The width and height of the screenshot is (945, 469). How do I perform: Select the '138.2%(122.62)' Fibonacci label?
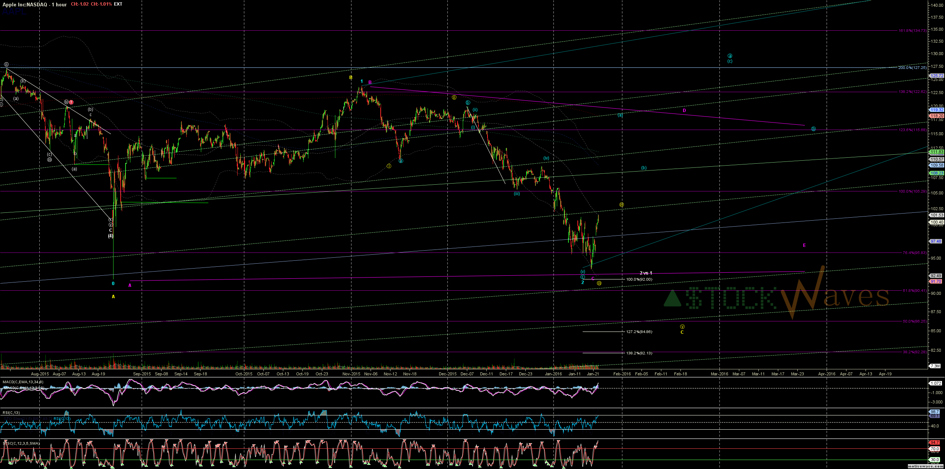(x=912, y=92)
